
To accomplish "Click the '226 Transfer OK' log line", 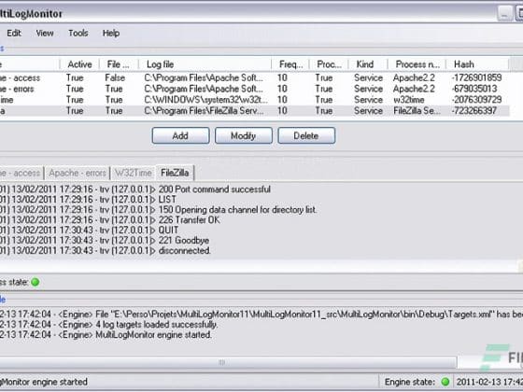I will pyautogui.click(x=110, y=220).
